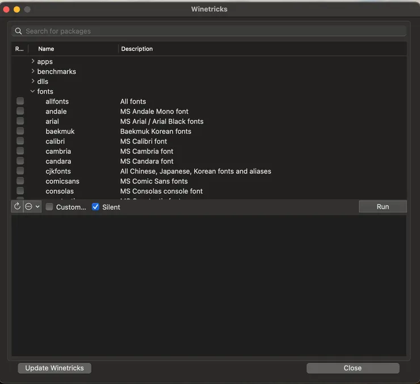
Task: Click the Run button
Action: coord(383,206)
